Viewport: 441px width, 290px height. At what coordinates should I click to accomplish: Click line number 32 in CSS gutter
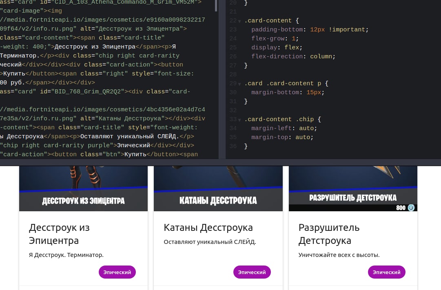tap(233, 110)
